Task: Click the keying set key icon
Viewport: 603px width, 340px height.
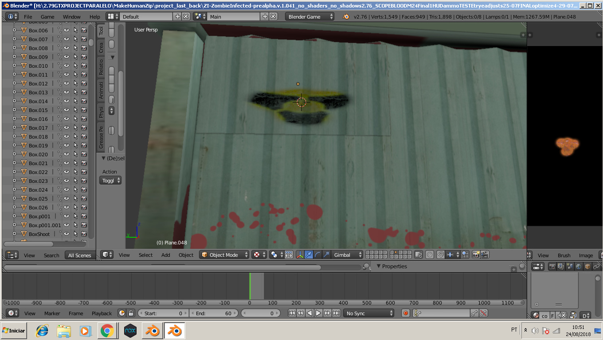Action: 417,313
